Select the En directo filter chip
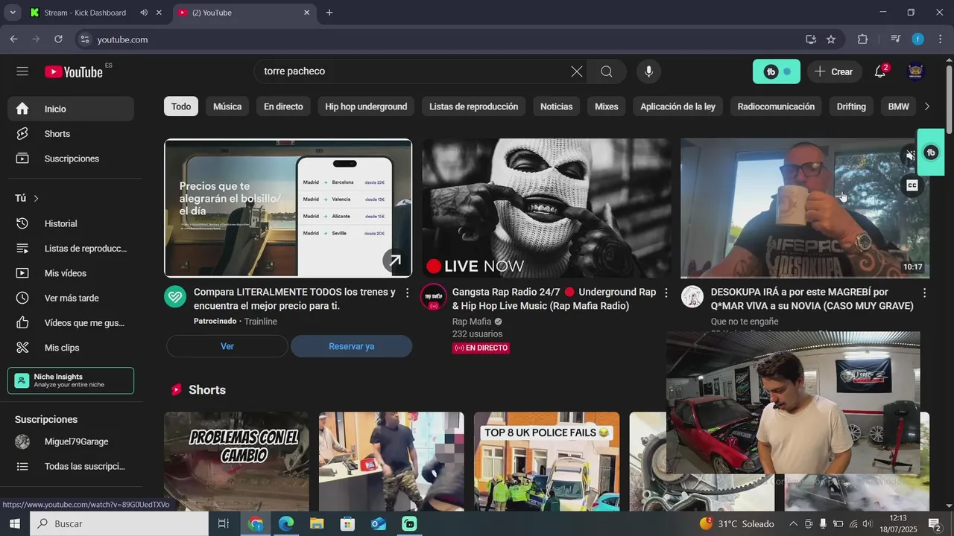Image resolution: width=954 pixels, height=536 pixels. pyautogui.click(x=283, y=106)
